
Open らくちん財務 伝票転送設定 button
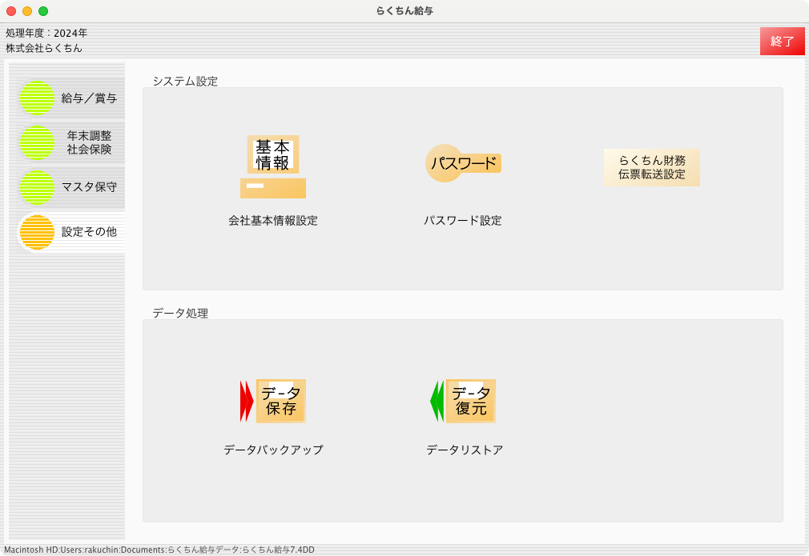(x=652, y=167)
